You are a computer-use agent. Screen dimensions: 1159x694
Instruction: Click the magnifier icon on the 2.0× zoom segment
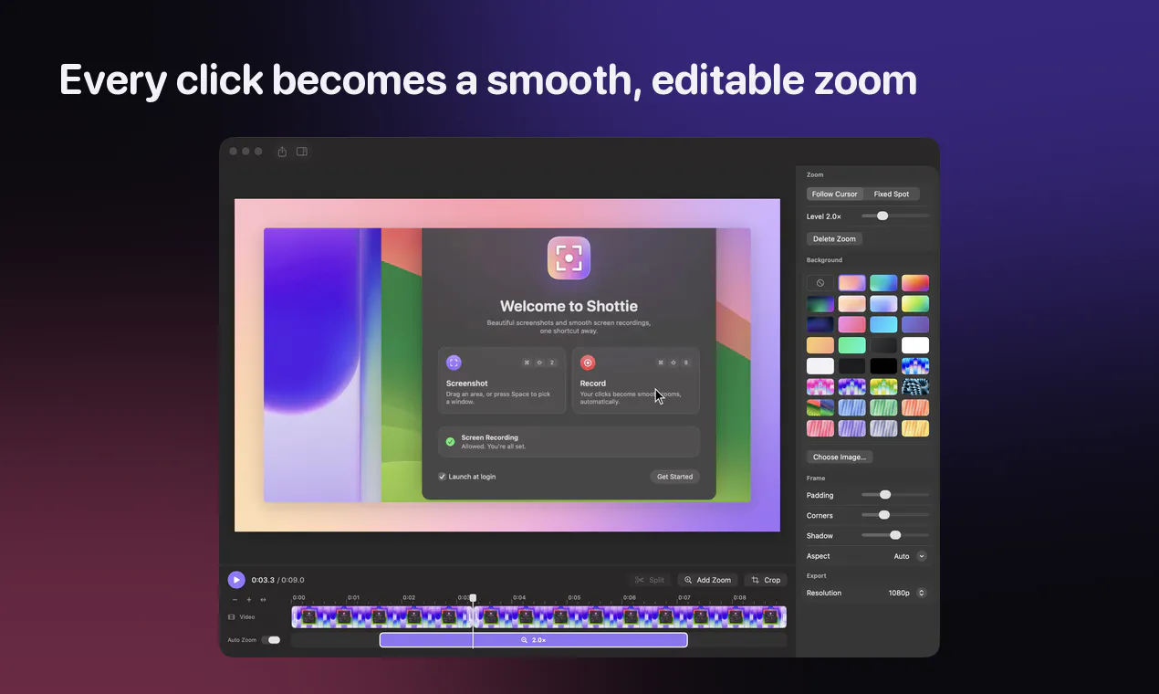point(525,640)
